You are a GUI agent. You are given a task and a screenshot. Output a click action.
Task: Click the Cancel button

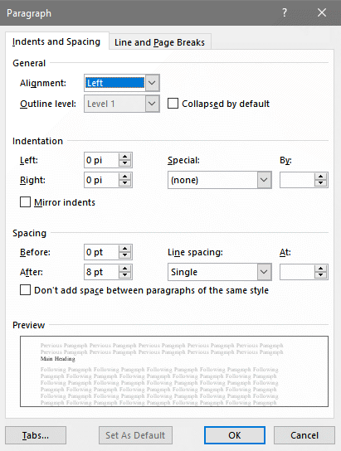(x=304, y=435)
